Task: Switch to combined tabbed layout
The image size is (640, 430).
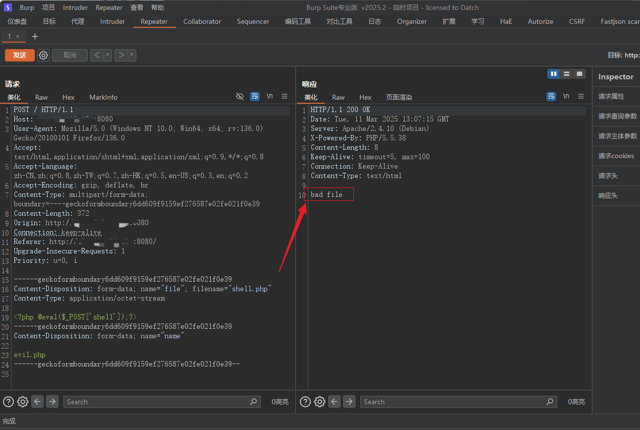Action: 579,74
